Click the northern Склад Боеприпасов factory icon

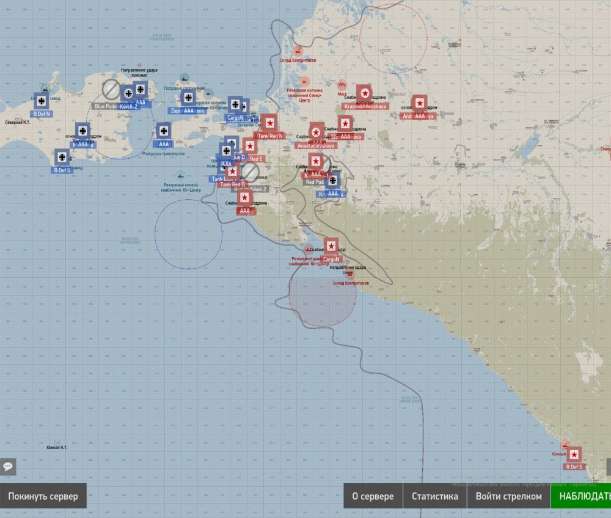[x=298, y=51]
